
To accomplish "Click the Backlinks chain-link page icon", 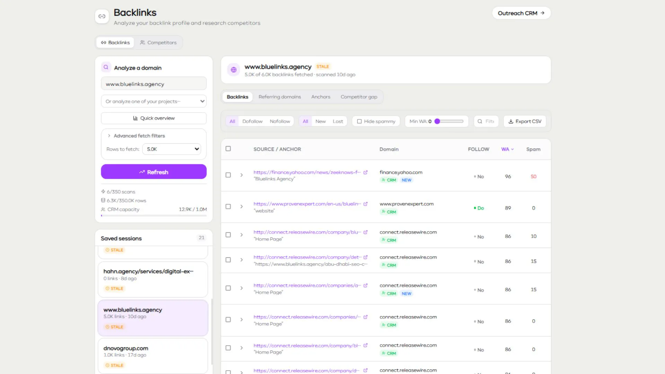I will [x=102, y=16].
